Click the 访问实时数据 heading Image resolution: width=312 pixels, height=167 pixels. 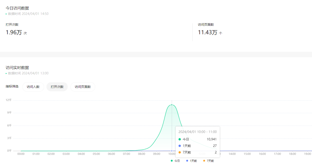point(17,68)
